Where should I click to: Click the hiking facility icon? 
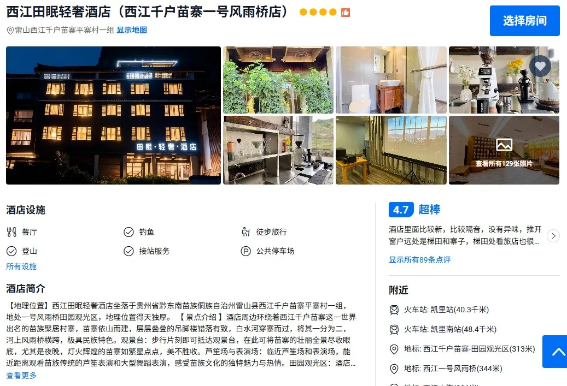[245, 232]
